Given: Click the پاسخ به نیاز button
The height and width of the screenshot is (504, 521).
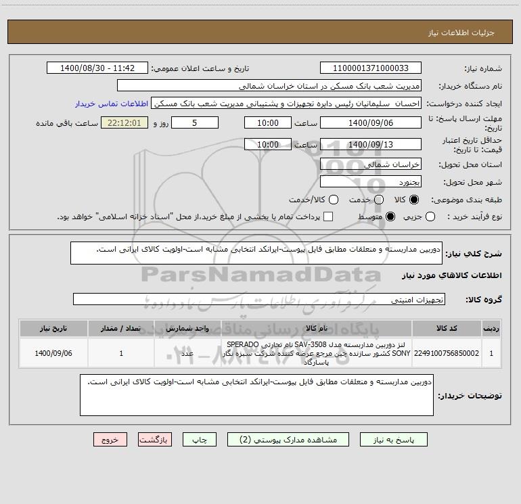Looking at the screenshot, I should tap(393, 440).
